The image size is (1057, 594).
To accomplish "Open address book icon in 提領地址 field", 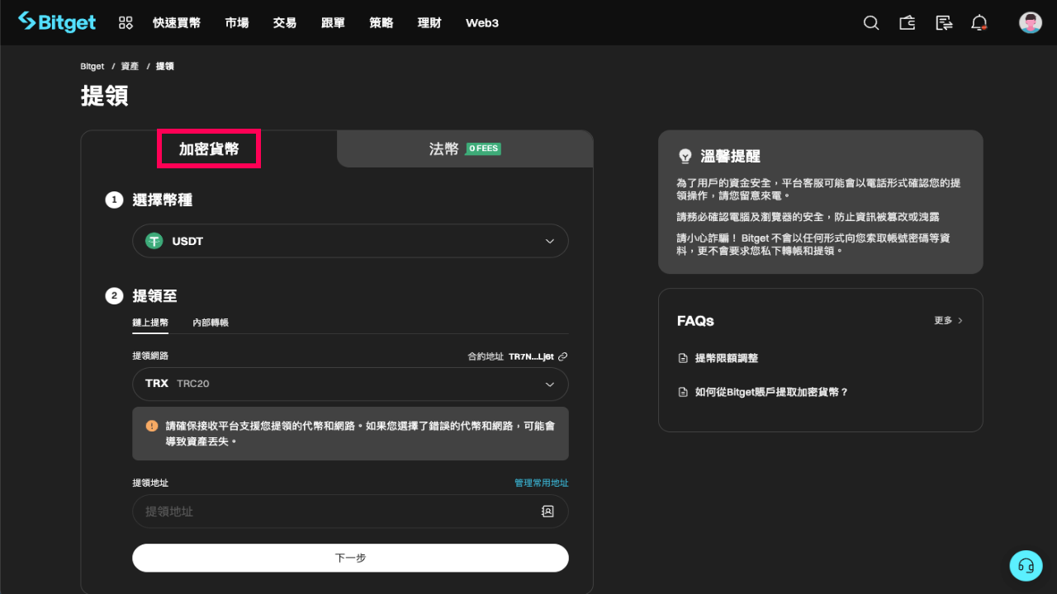I will (x=547, y=511).
